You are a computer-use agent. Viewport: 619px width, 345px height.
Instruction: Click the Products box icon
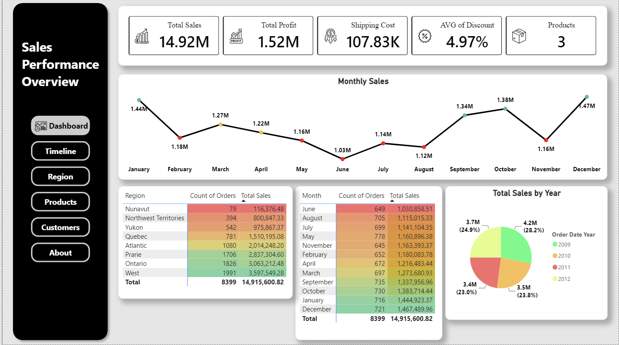[x=519, y=36]
